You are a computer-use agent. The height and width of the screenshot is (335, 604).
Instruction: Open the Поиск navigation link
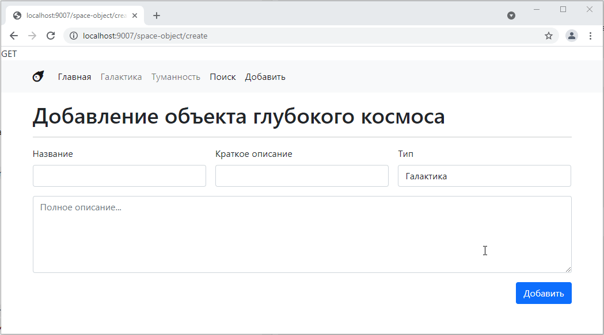pyautogui.click(x=222, y=77)
